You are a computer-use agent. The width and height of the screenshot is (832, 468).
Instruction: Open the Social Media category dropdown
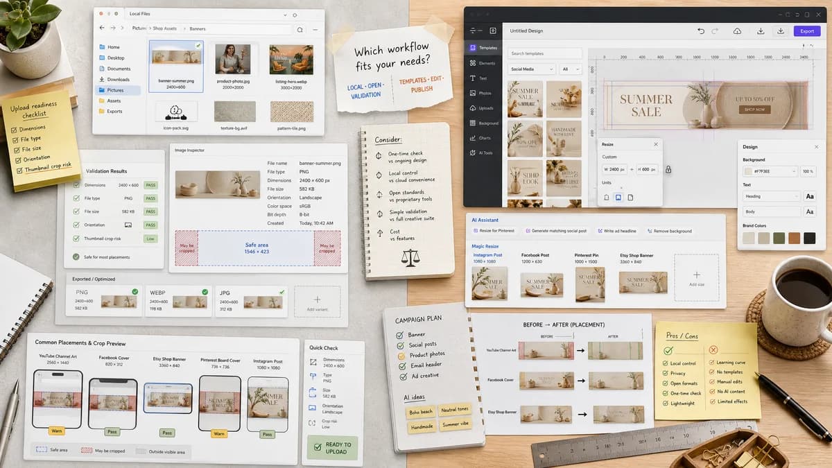[532, 69]
